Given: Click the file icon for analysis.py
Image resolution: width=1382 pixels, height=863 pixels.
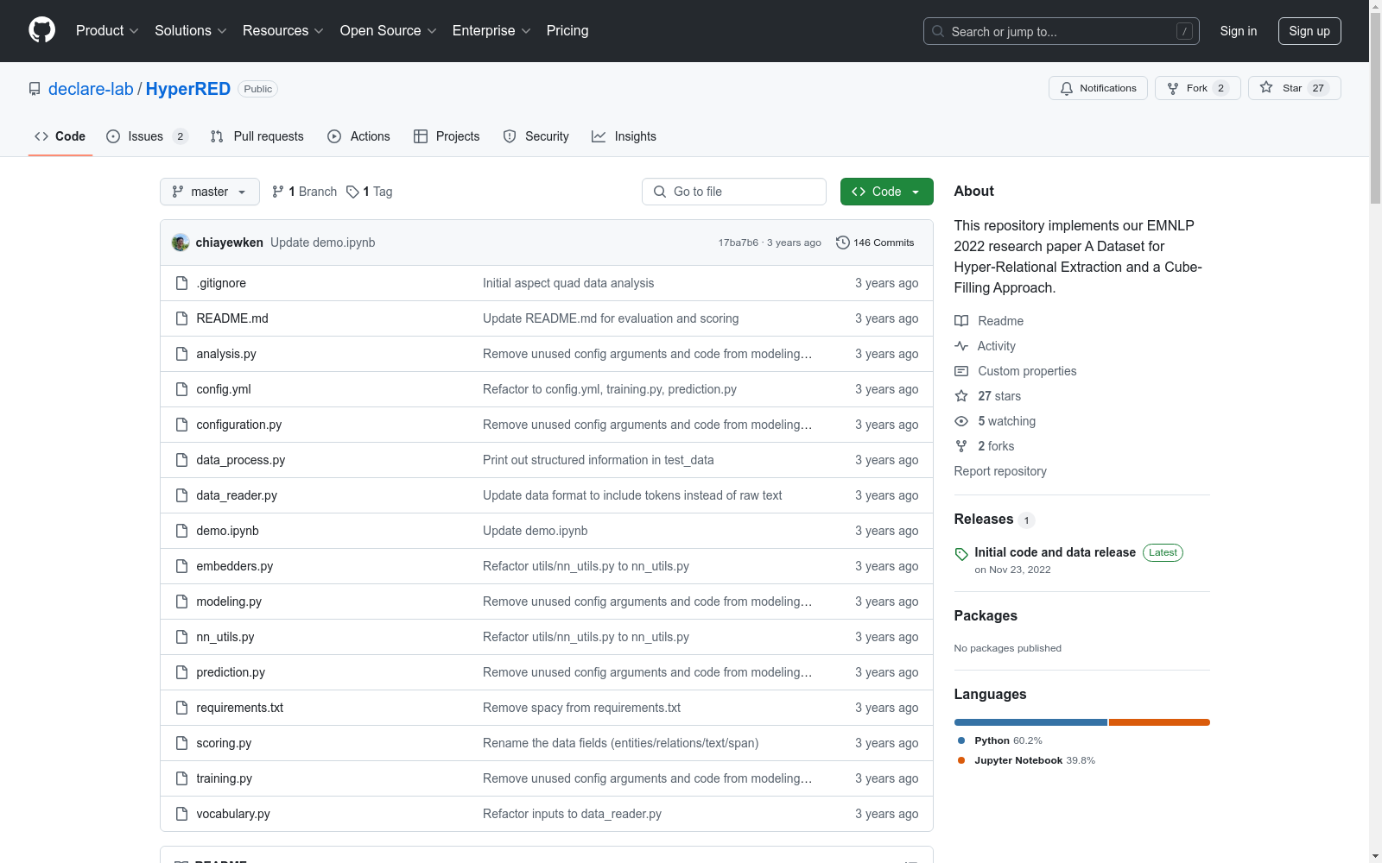Looking at the screenshot, I should click(181, 354).
